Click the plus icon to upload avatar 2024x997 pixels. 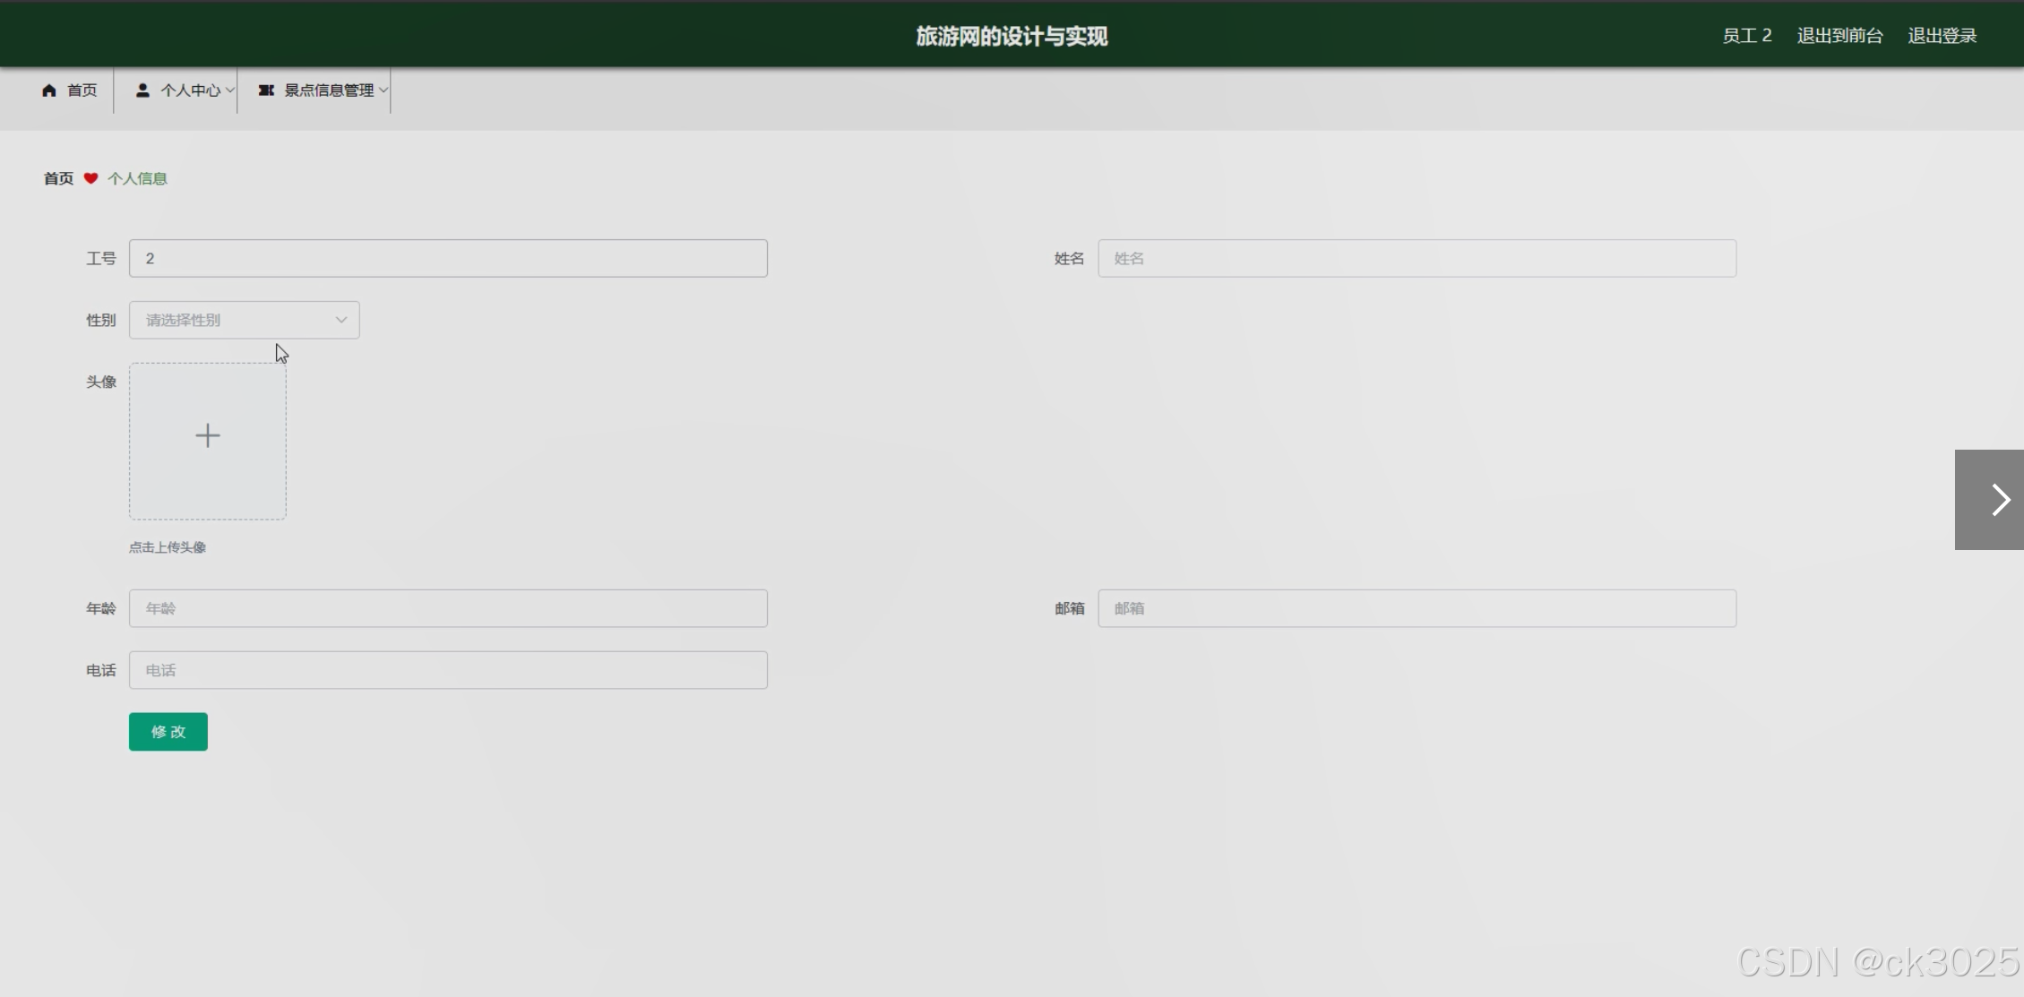(208, 436)
